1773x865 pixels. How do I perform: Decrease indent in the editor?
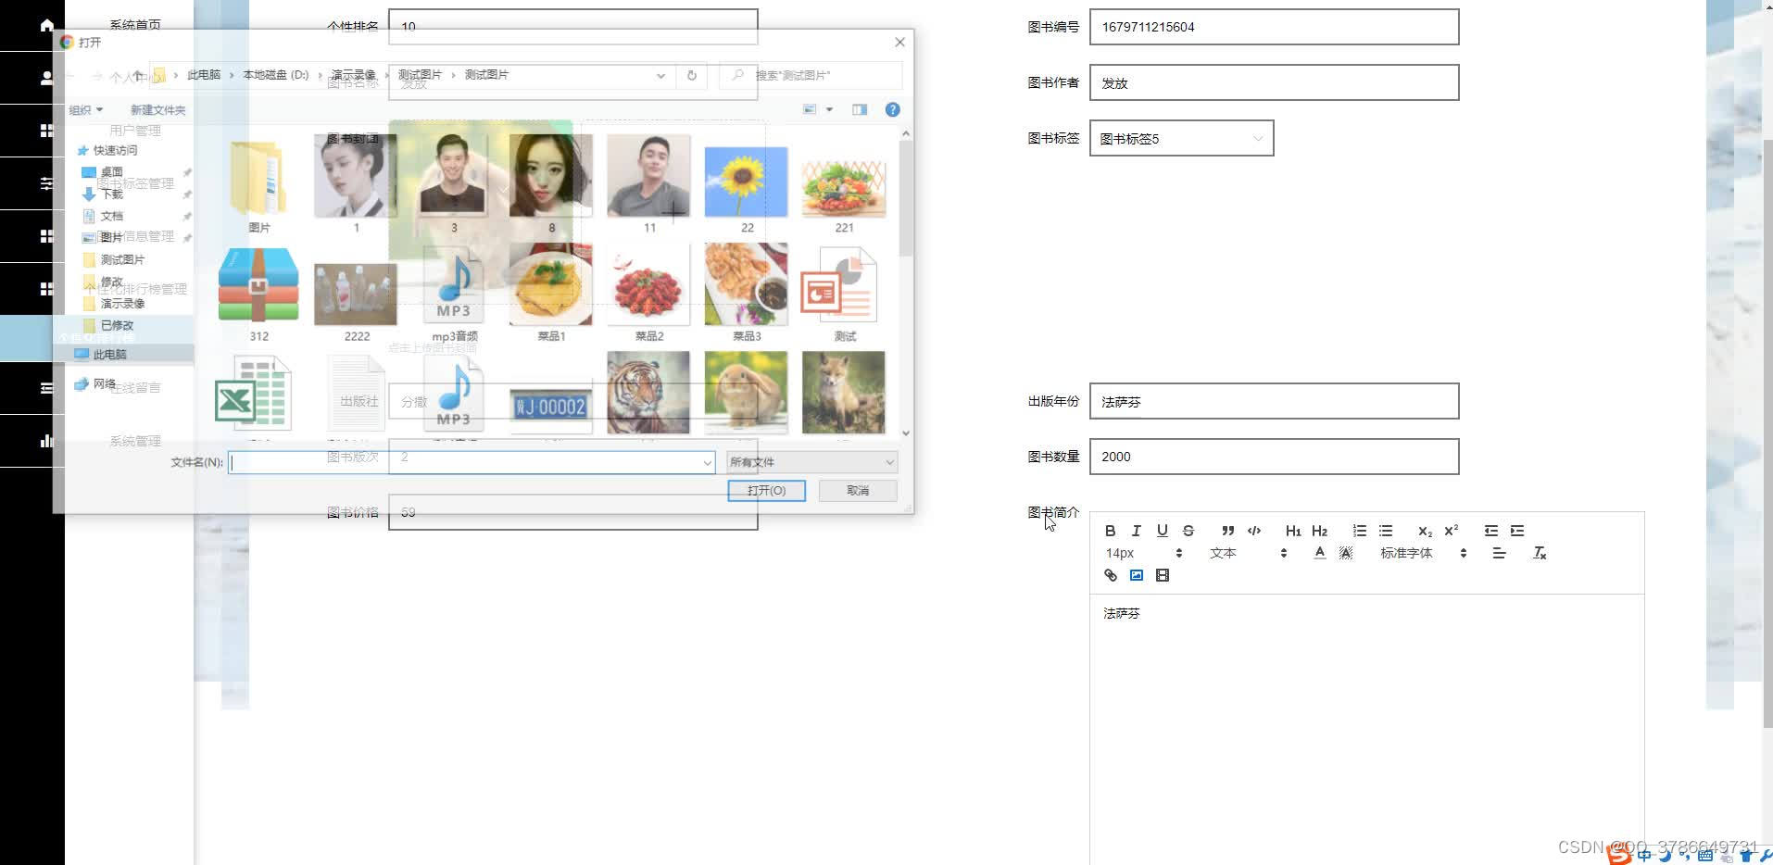pyautogui.click(x=1490, y=531)
